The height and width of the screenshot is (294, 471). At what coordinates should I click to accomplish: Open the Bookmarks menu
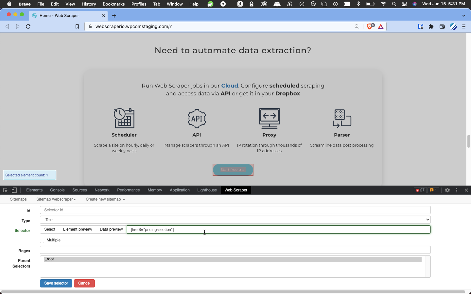pyautogui.click(x=113, y=4)
